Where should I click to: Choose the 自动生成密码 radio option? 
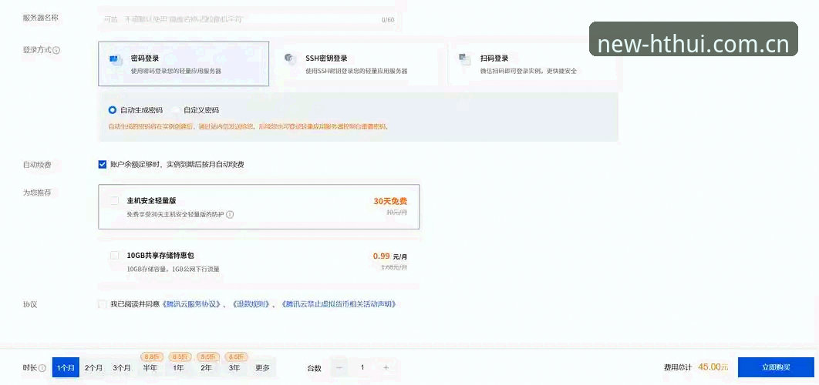point(113,110)
